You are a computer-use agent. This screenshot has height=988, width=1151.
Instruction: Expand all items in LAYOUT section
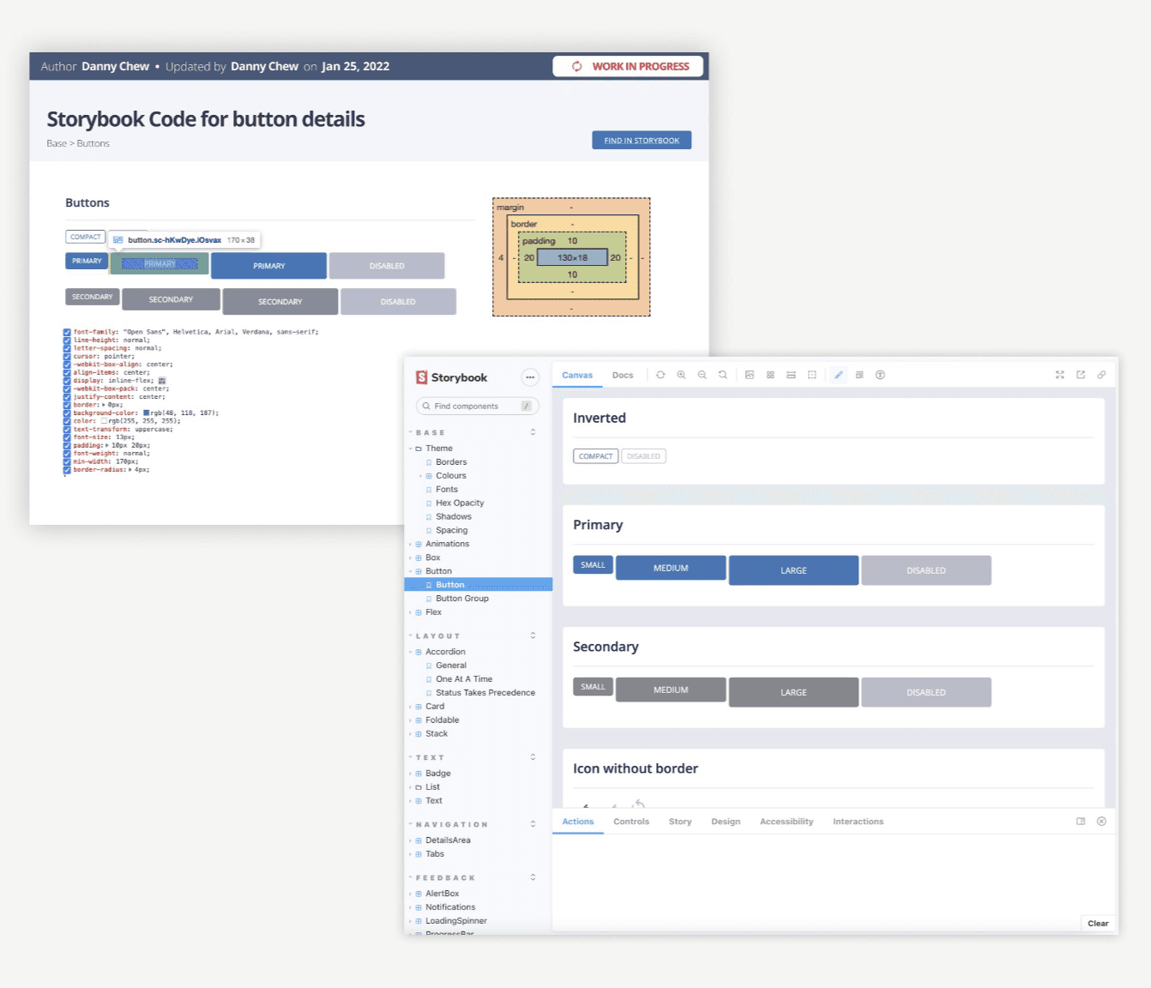[x=533, y=636]
